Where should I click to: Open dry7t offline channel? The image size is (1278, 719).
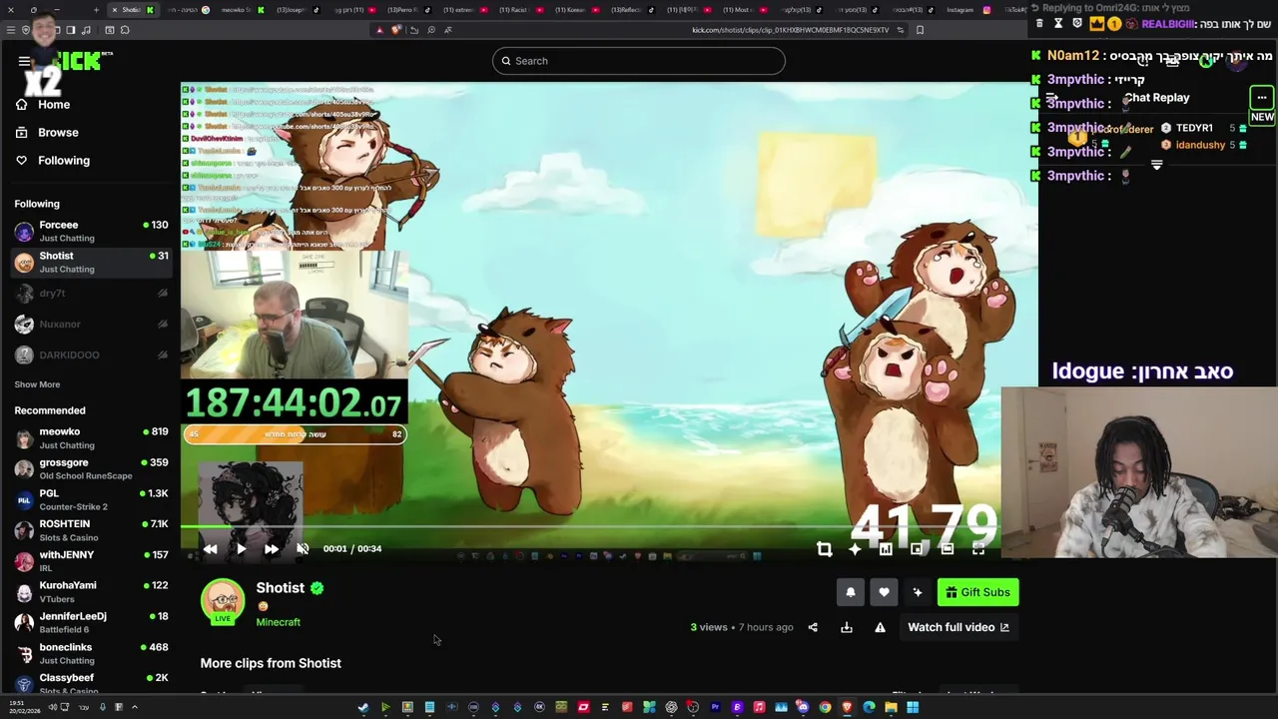pos(90,294)
